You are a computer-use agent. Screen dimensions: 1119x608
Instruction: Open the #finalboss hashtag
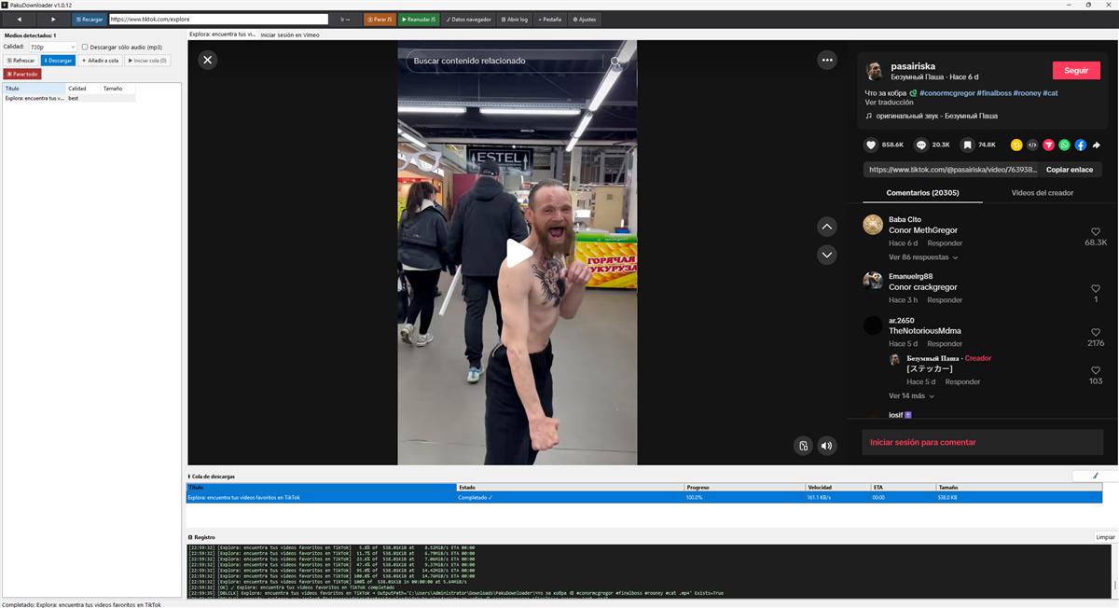pos(994,93)
